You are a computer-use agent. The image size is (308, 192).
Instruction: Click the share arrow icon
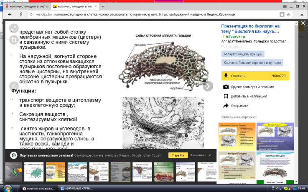pyautogui.click(x=226, y=106)
